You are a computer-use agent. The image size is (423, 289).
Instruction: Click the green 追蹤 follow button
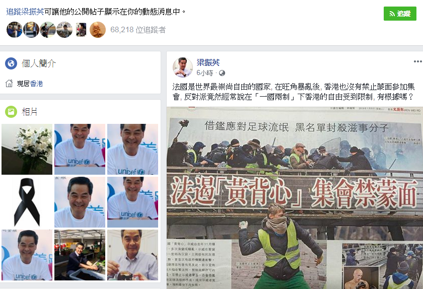(x=400, y=14)
